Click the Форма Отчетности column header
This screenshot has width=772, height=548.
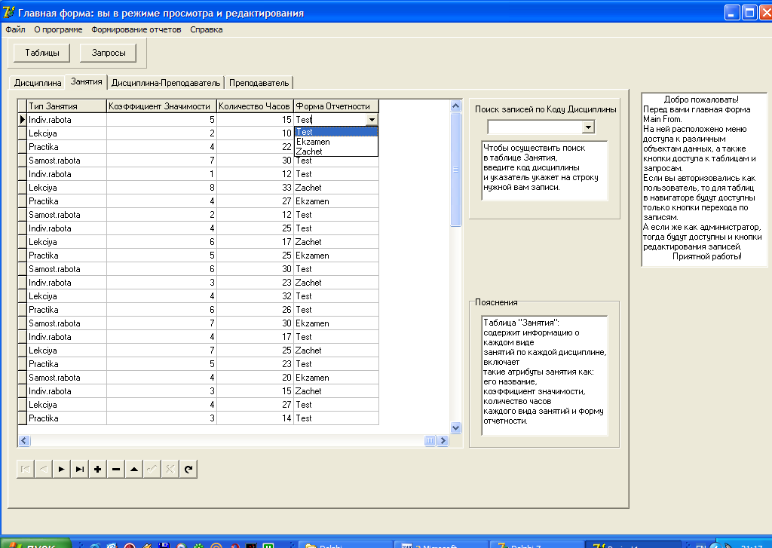coord(336,106)
